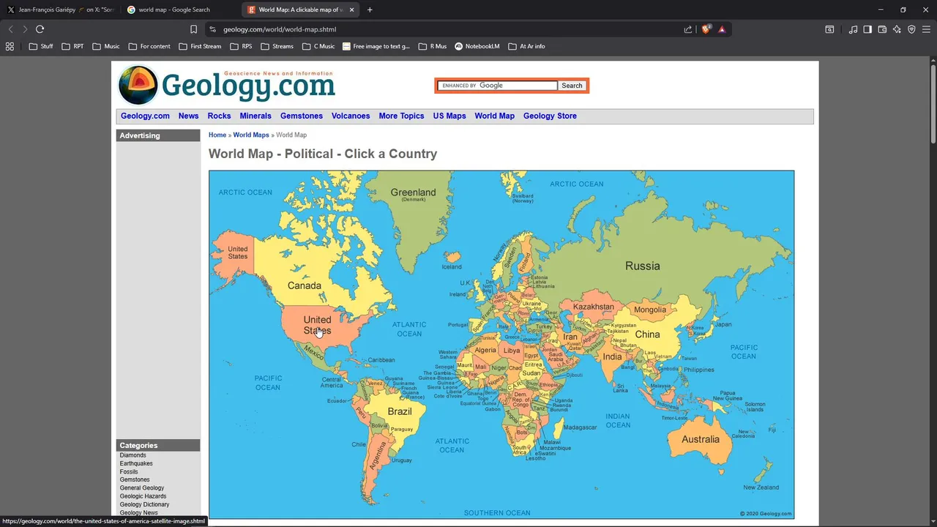Viewport: 937px width, 527px height.
Task: Click the Home breadcrumb link
Action: click(217, 135)
